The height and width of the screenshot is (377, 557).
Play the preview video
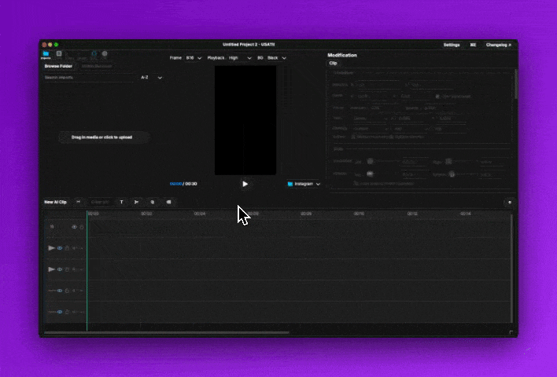(x=245, y=184)
